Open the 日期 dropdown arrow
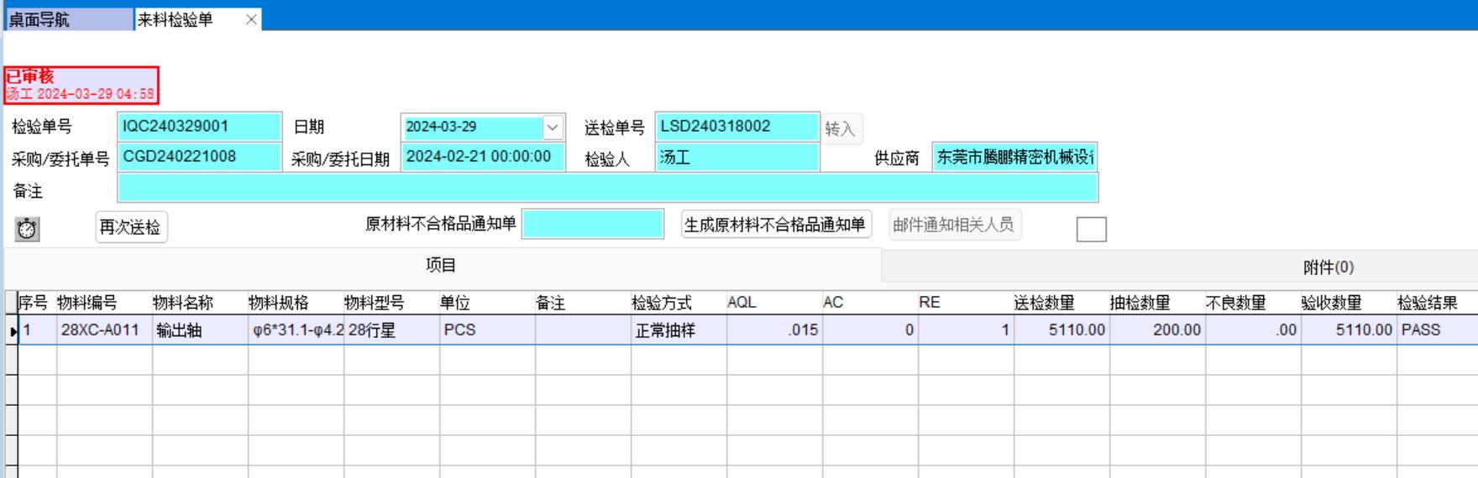This screenshot has width=1478, height=478. [x=553, y=127]
